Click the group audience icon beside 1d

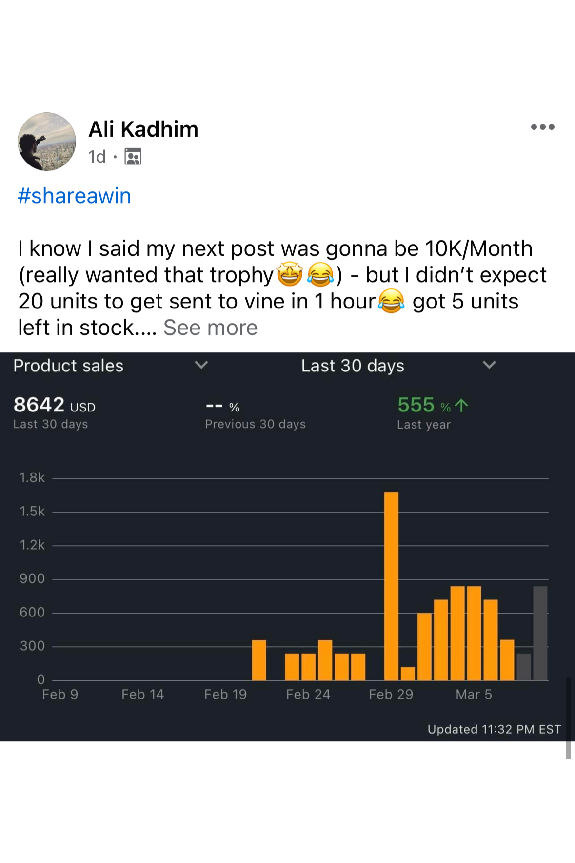pos(133,157)
